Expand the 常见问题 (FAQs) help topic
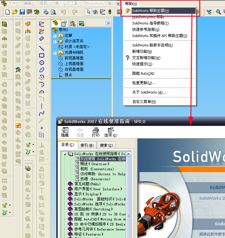 pyautogui.click(x=64, y=184)
